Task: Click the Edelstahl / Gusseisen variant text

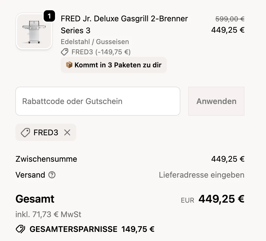Action: 95,42
